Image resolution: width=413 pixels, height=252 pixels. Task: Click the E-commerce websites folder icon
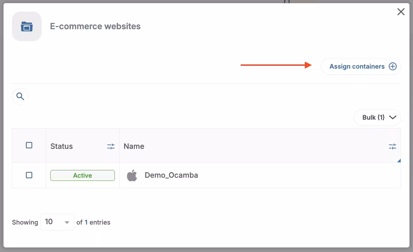point(27,26)
